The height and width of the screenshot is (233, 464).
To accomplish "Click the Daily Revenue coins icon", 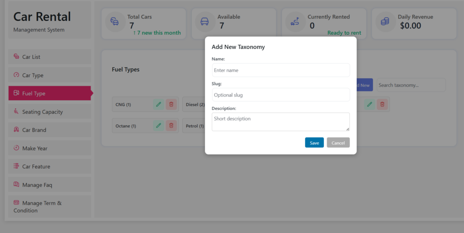I will (x=385, y=22).
